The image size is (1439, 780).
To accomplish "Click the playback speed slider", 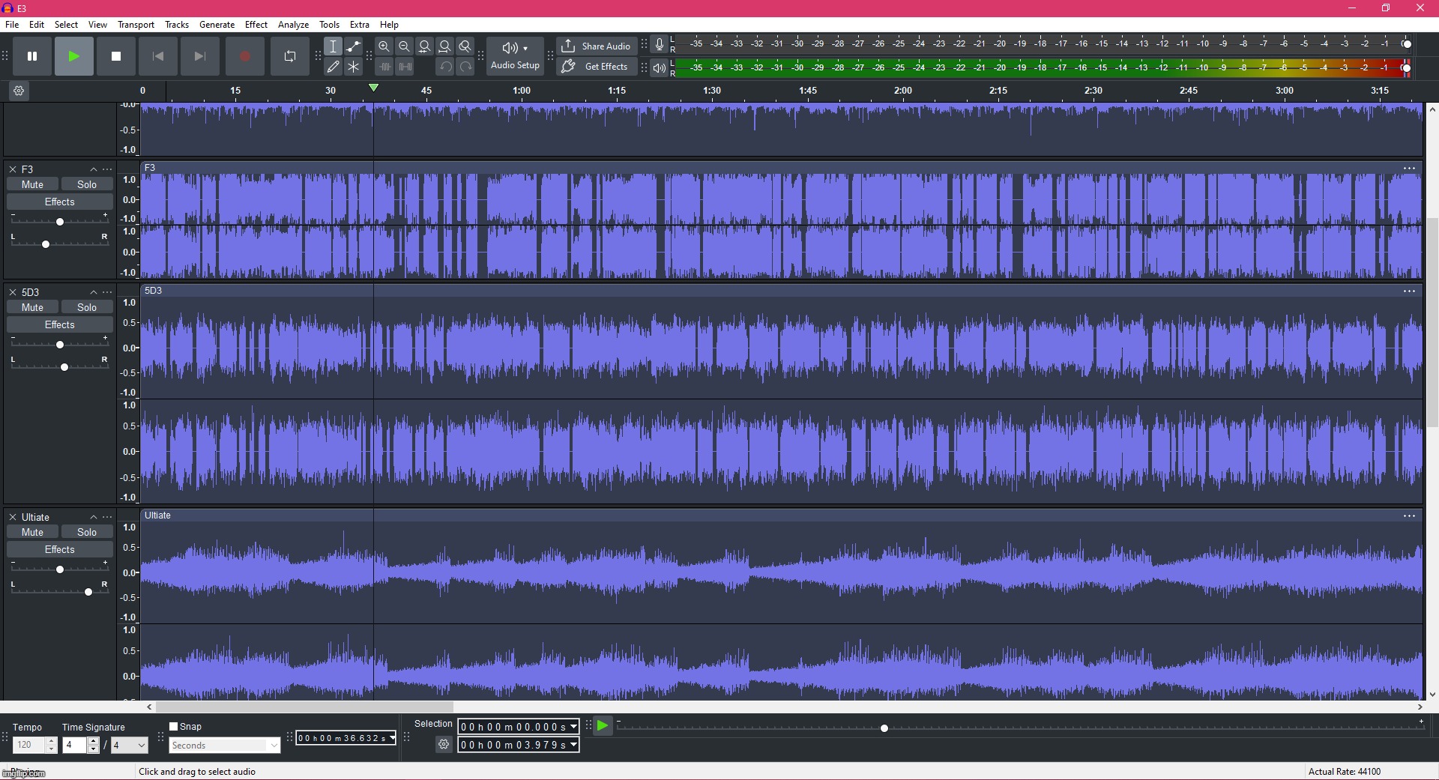I will click(x=1020, y=728).
